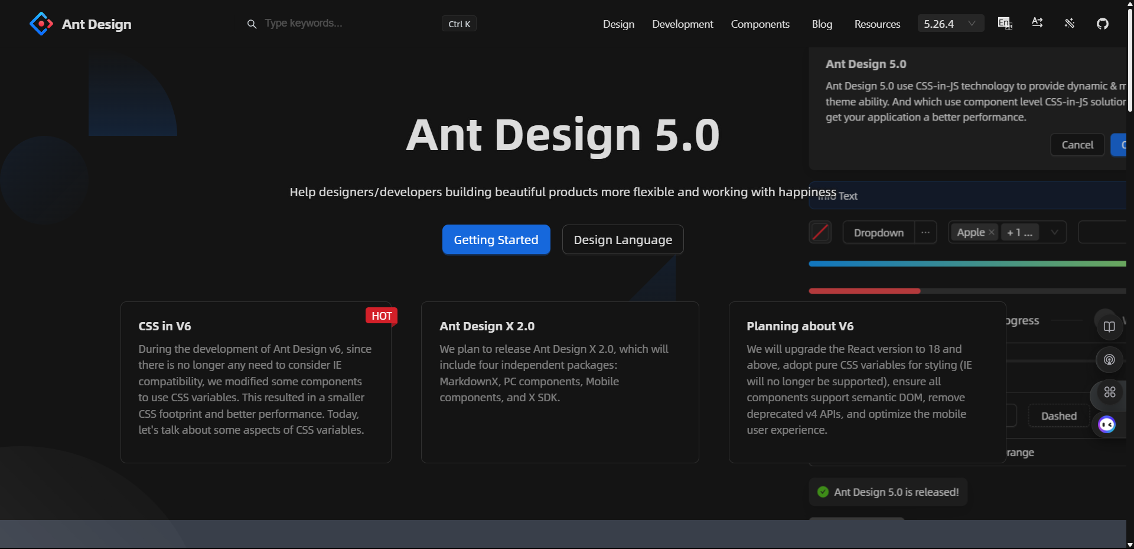Click the empty color picker swatch
The image size is (1134, 549).
(x=820, y=232)
